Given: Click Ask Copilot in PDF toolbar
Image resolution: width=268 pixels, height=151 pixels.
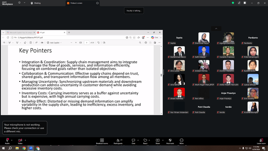Looking at the screenshot, I should click(53, 43).
